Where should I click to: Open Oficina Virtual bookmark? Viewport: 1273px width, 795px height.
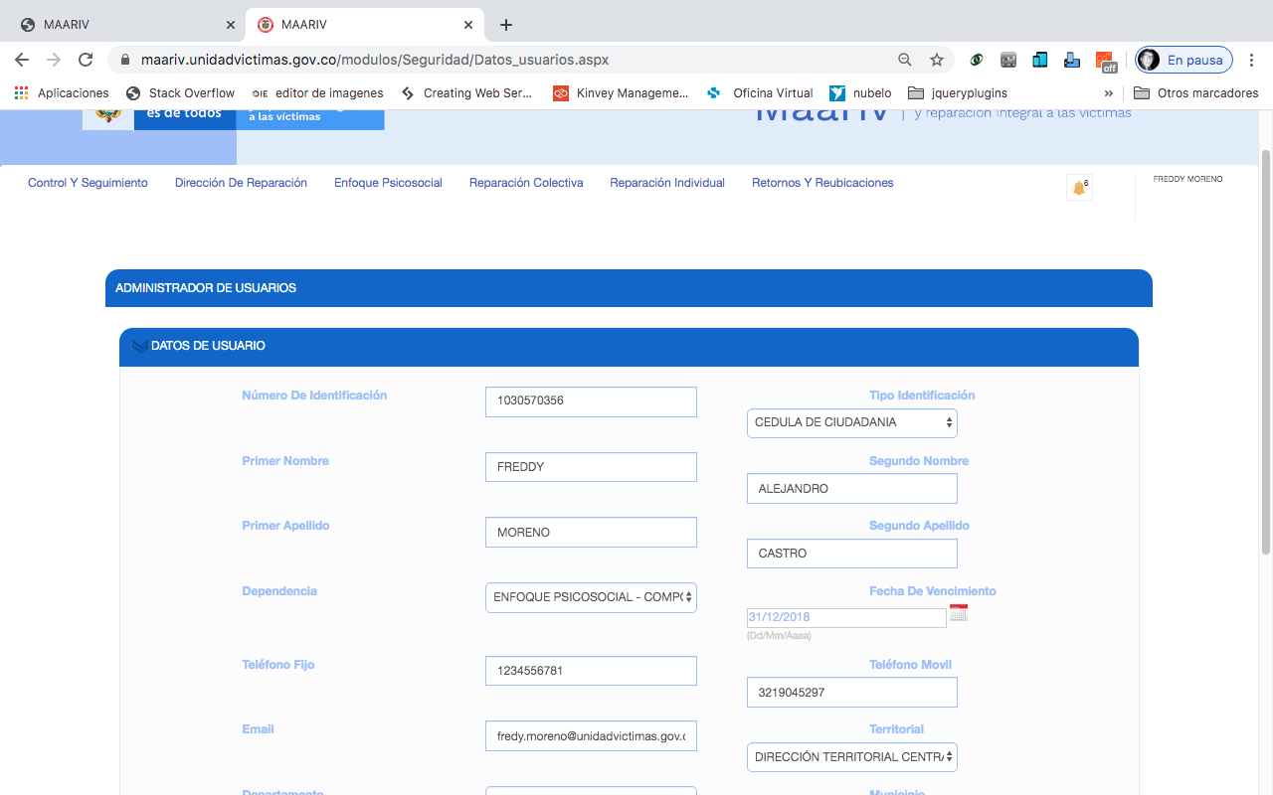coord(760,92)
